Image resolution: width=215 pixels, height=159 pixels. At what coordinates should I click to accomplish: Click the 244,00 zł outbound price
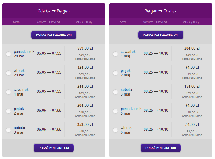click(85, 87)
